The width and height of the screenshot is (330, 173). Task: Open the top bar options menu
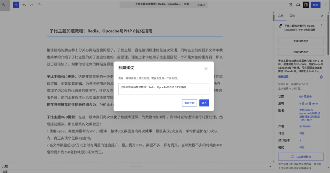325,5
